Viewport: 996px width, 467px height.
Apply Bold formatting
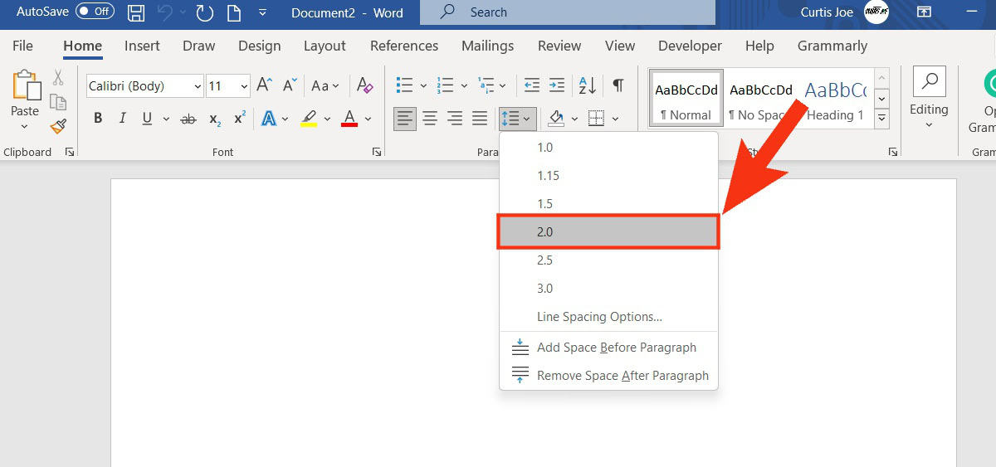(98, 119)
